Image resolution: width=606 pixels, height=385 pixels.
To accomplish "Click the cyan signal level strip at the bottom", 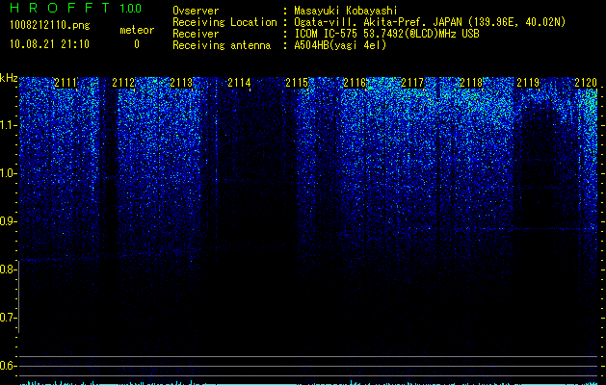I will (309, 383).
